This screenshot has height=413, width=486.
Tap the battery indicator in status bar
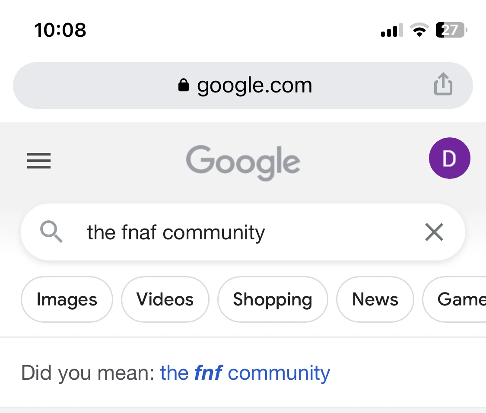click(x=451, y=30)
